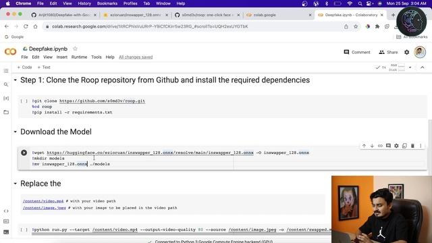Delete the cell with trash icon
Screen dimensions: 432x243
click(412, 146)
